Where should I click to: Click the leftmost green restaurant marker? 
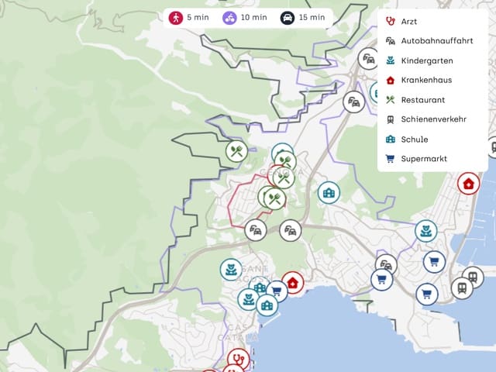(237, 151)
